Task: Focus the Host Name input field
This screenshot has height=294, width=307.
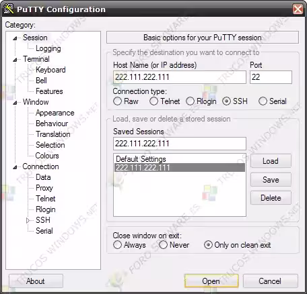Action: (x=180, y=77)
